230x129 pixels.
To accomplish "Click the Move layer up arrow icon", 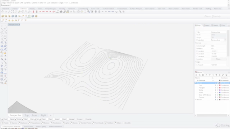I will [206, 75].
